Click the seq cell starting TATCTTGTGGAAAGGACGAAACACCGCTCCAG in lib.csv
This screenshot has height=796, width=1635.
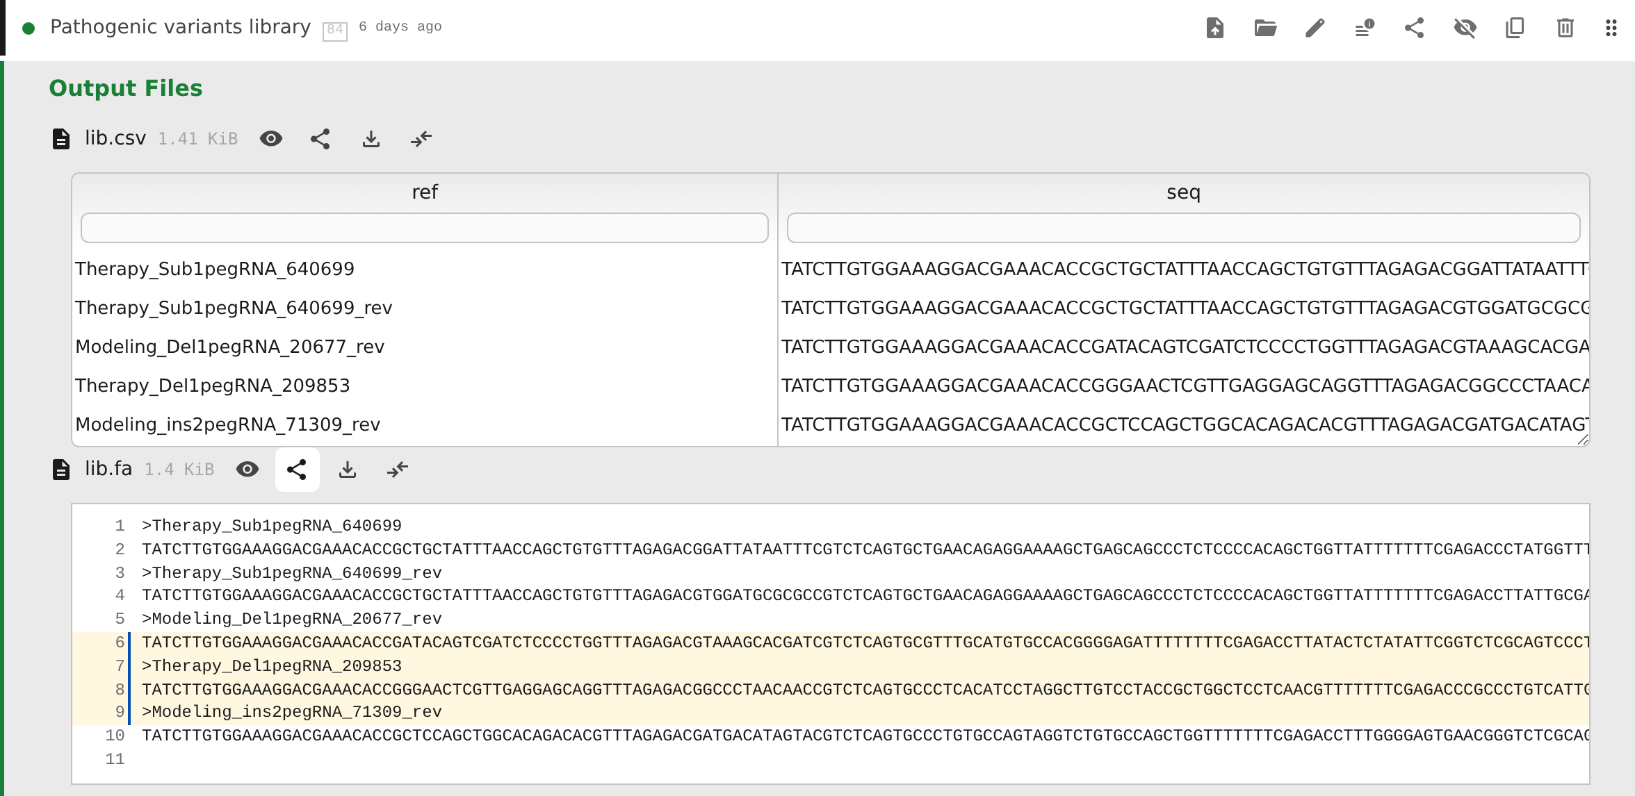click(1184, 424)
